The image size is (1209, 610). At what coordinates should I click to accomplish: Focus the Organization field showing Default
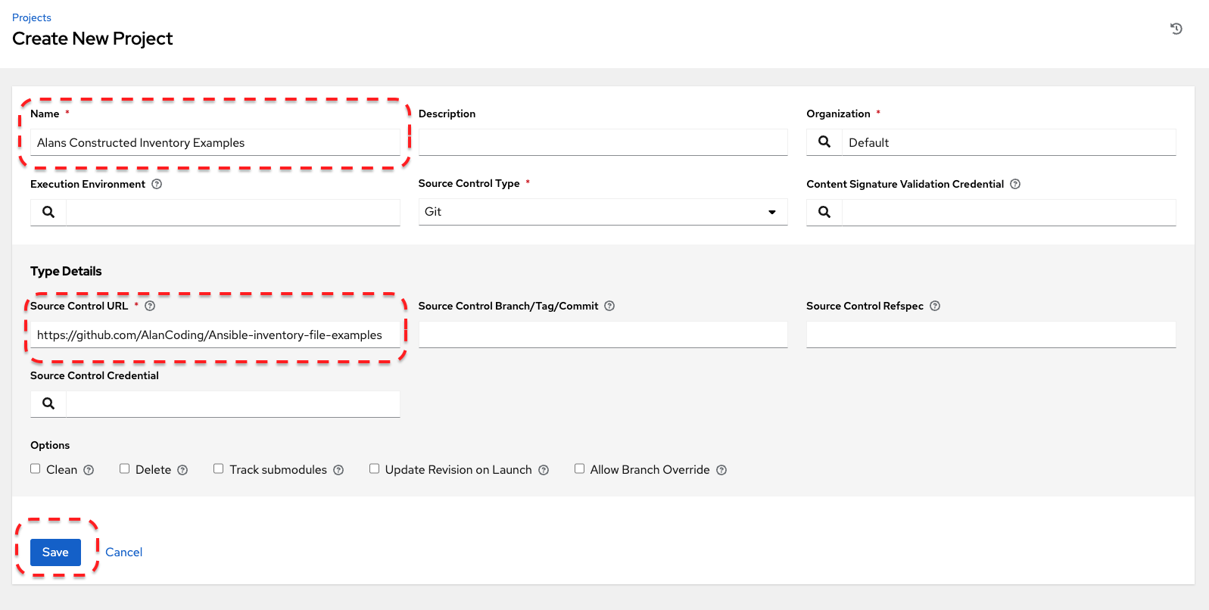point(1009,142)
